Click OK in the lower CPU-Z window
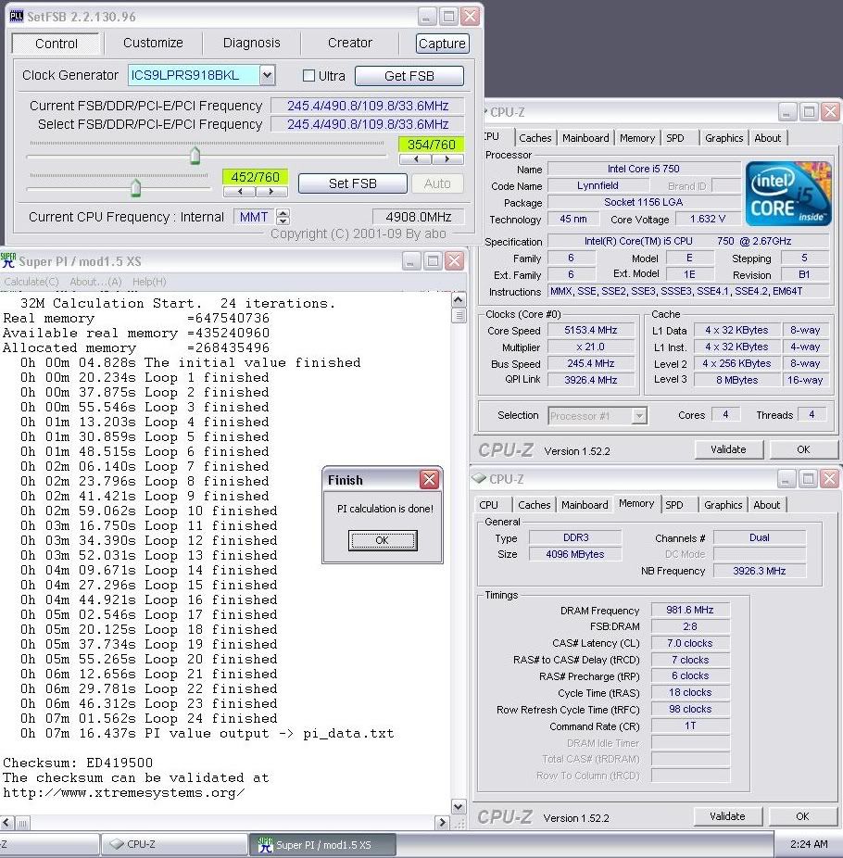Viewport: 843px width, 858px height. click(x=802, y=816)
